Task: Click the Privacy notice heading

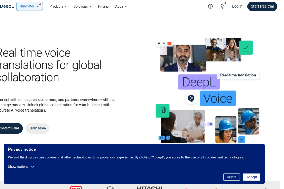Action: [22, 149]
